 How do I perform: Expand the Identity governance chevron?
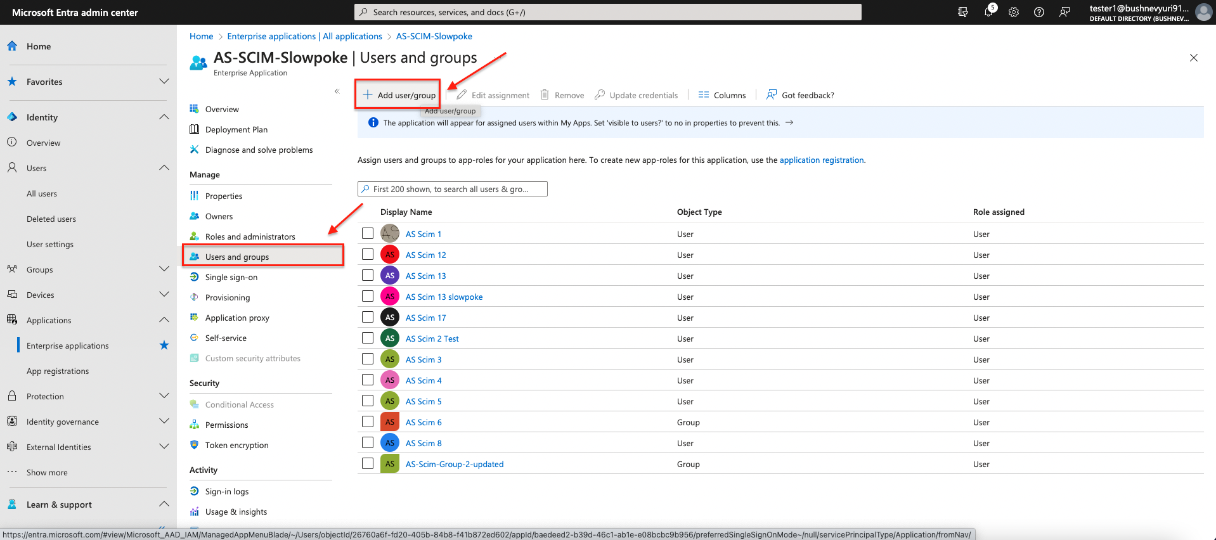164,421
